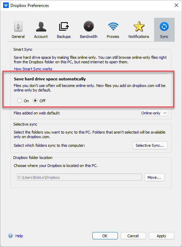Click the Online-only dropdown chevron arrow
Viewport: 182px width, 247px height.
coord(165,113)
